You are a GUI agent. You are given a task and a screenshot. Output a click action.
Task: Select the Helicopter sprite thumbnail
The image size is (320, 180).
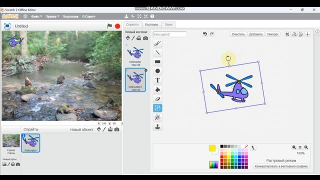click(x=30, y=143)
